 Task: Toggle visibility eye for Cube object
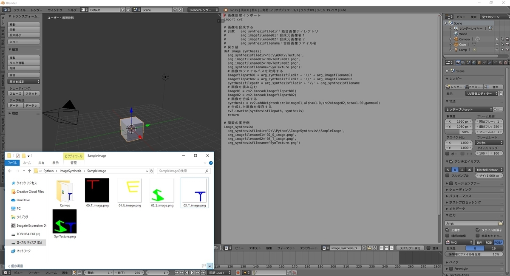(x=497, y=44)
